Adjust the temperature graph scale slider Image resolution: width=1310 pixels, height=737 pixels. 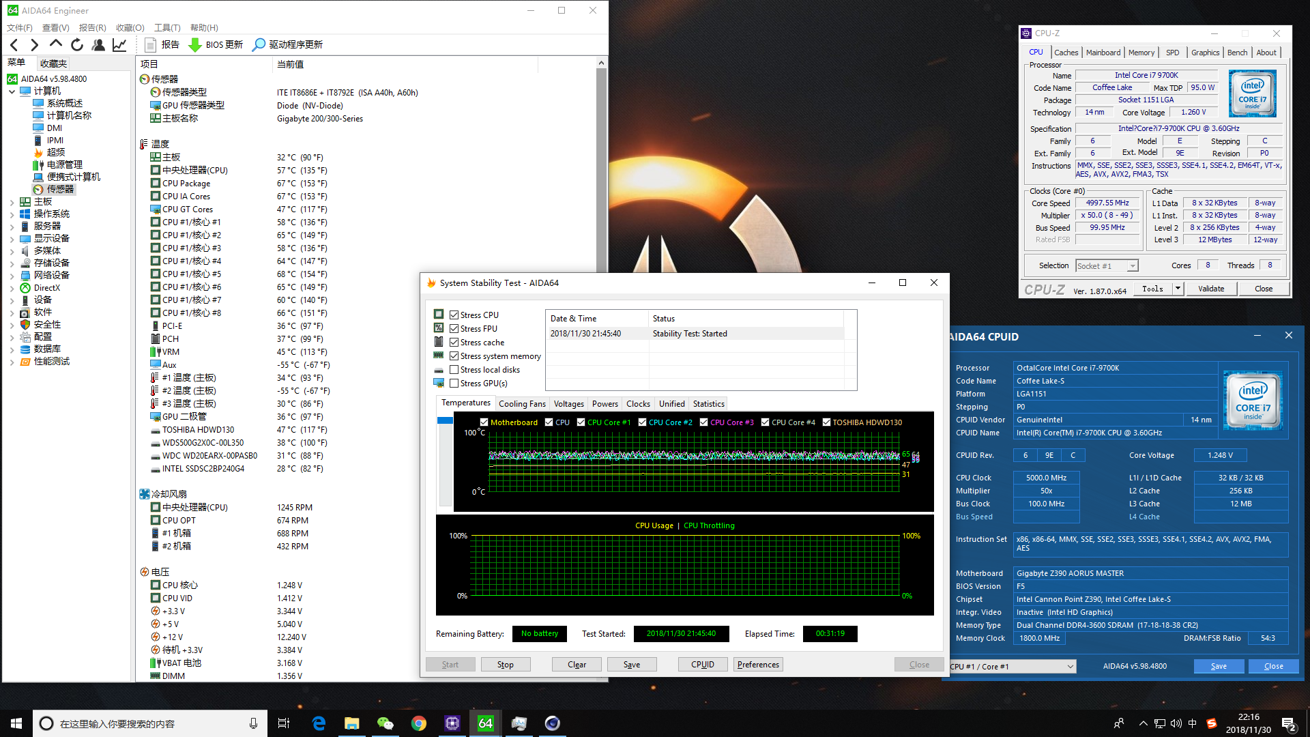pos(446,421)
